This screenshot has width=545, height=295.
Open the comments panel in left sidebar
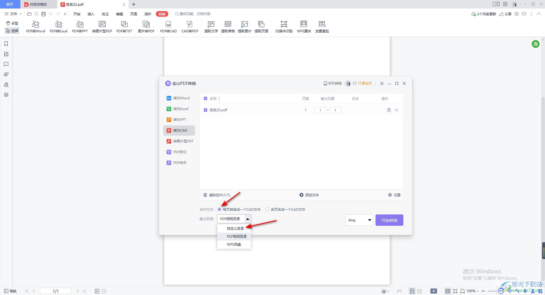[x=6, y=64]
